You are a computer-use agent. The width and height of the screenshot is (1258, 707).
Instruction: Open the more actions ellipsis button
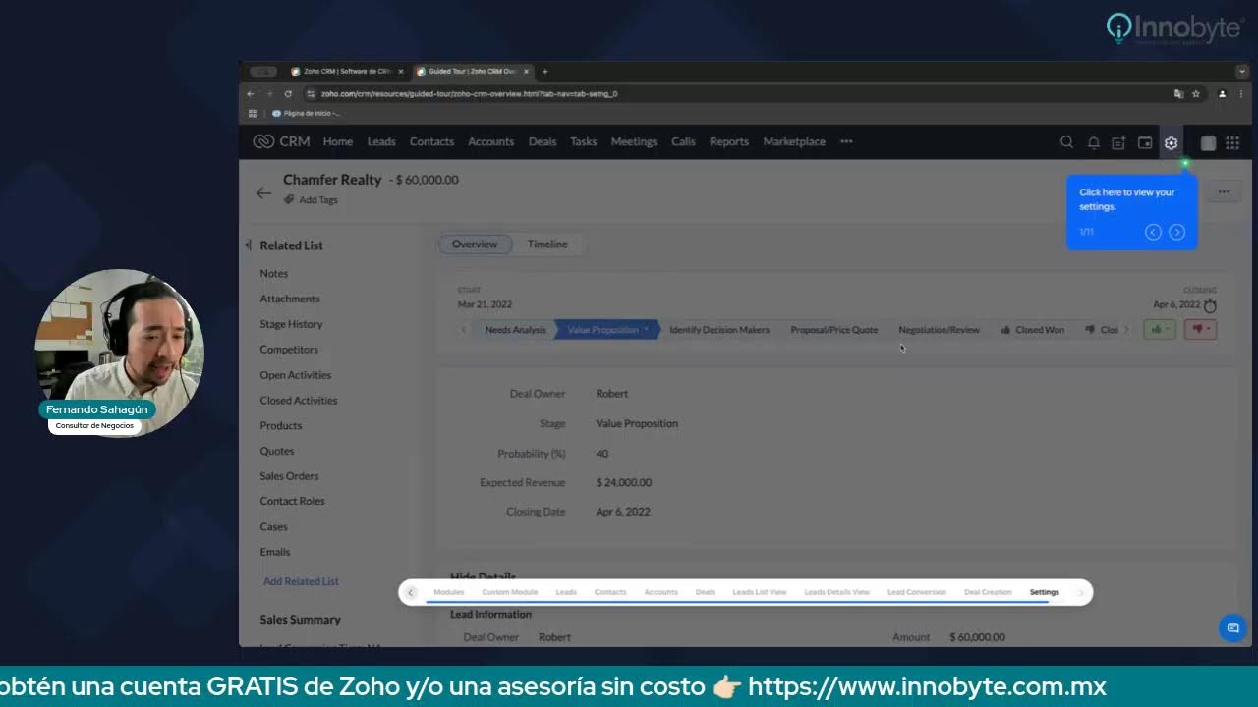(1224, 192)
